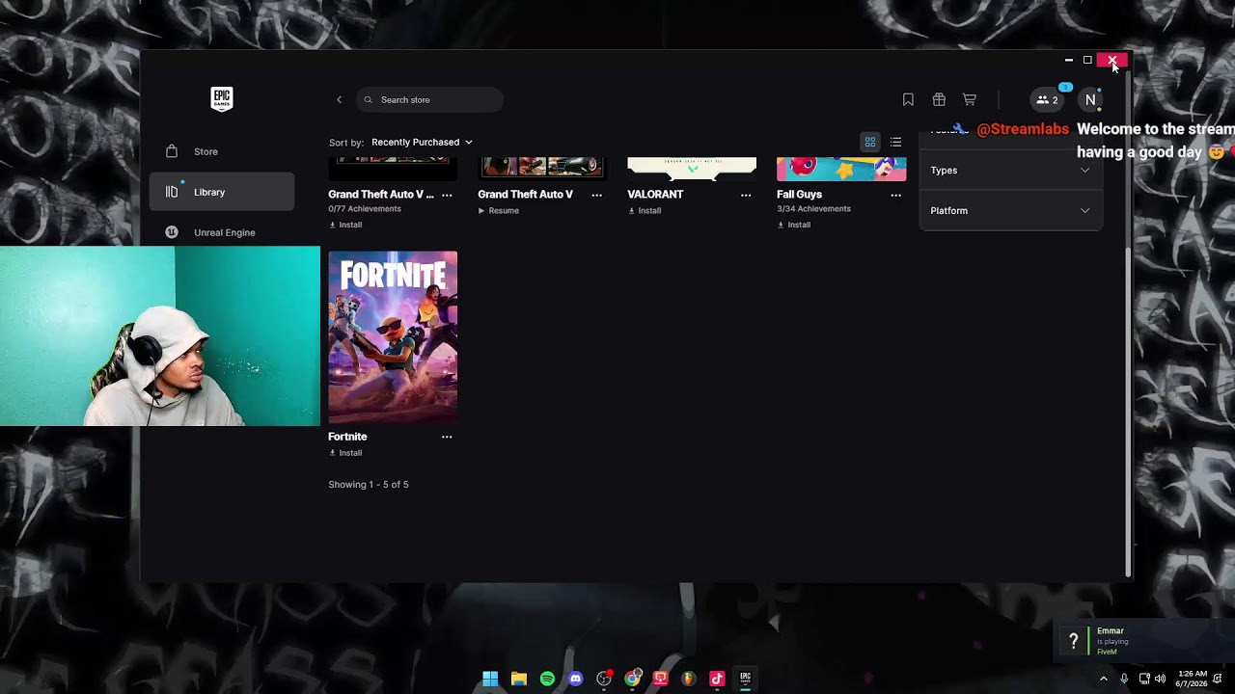Open the network tray icon

click(x=1144, y=679)
